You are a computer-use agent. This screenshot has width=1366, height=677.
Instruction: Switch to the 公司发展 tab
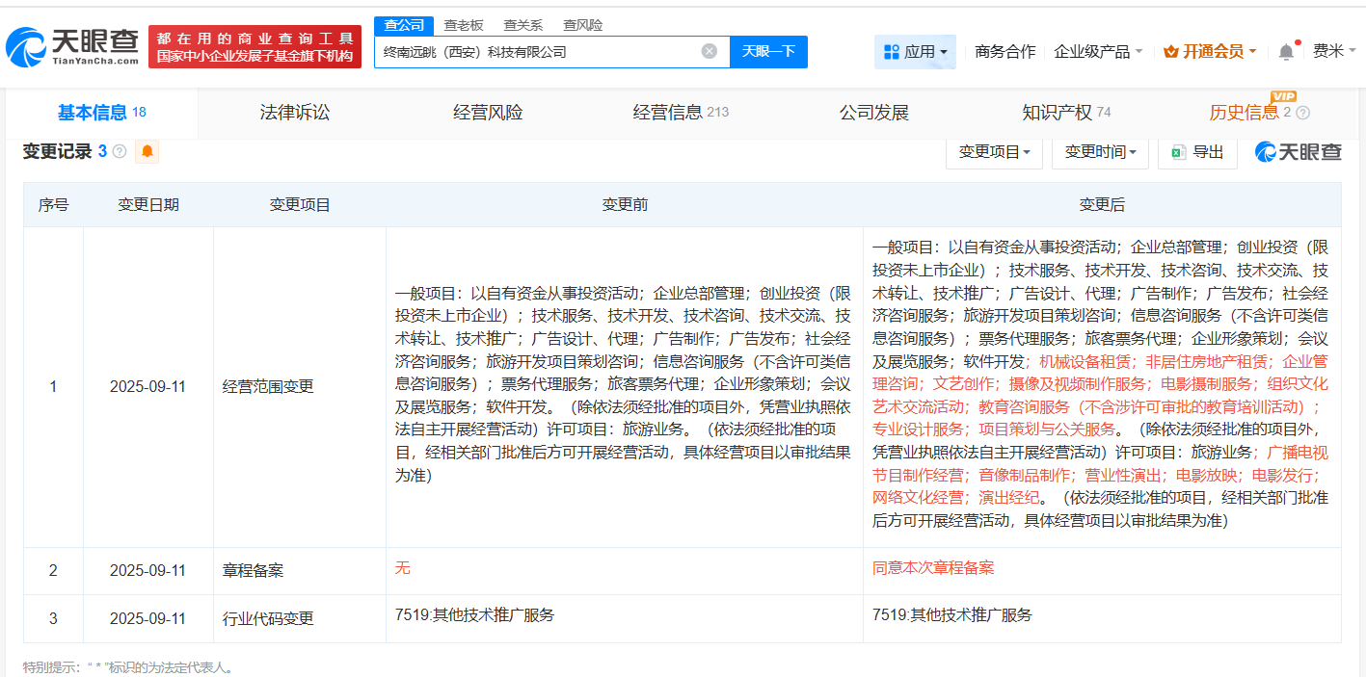tap(873, 112)
